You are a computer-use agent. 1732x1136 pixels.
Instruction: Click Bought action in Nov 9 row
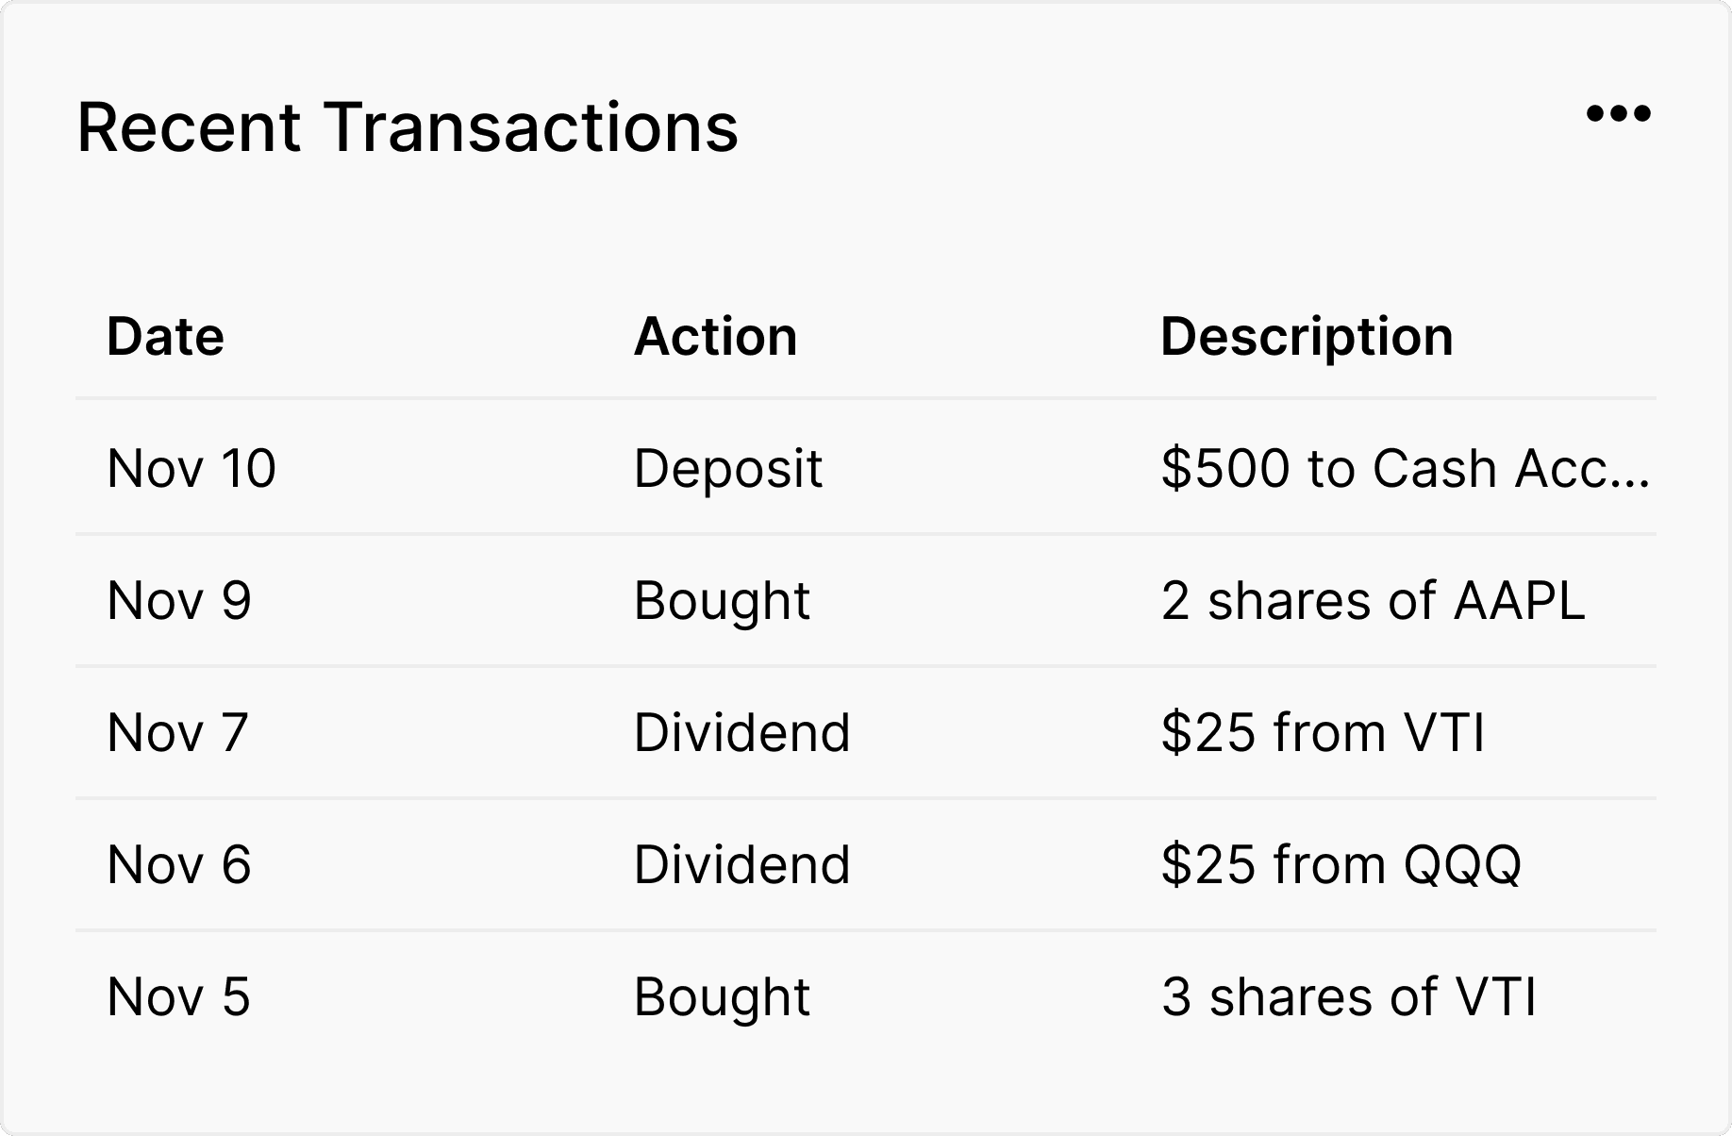pyautogui.click(x=722, y=600)
